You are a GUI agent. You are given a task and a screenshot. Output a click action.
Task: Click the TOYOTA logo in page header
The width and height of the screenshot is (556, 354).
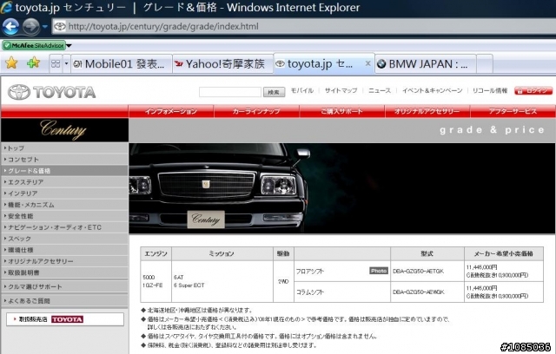tap(52, 92)
